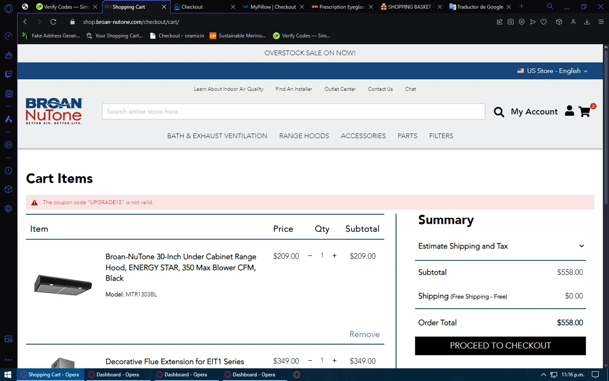Open new tab with plus button
Screen dimensions: 609x381
click(522, 6)
